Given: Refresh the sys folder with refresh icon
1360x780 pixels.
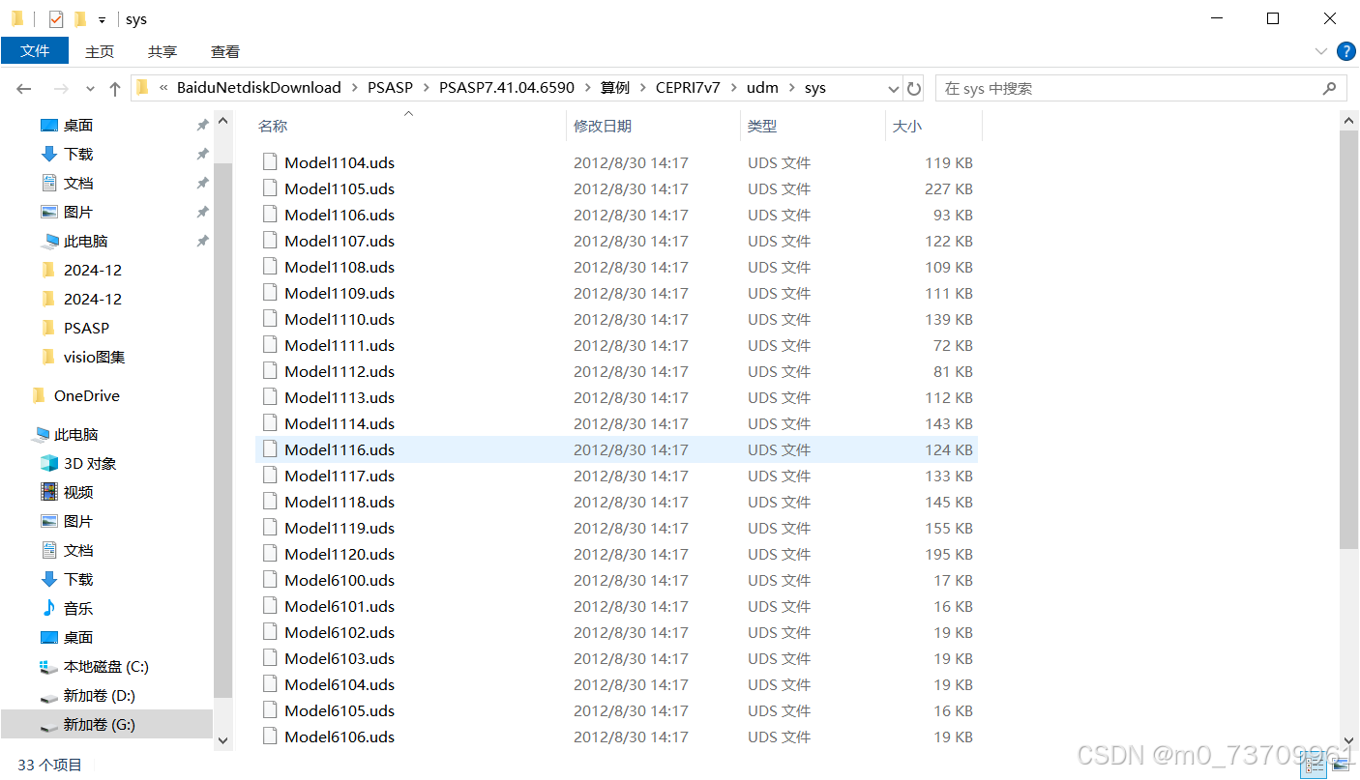Looking at the screenshot, I should pyautogui.click(x=913, y=87).
